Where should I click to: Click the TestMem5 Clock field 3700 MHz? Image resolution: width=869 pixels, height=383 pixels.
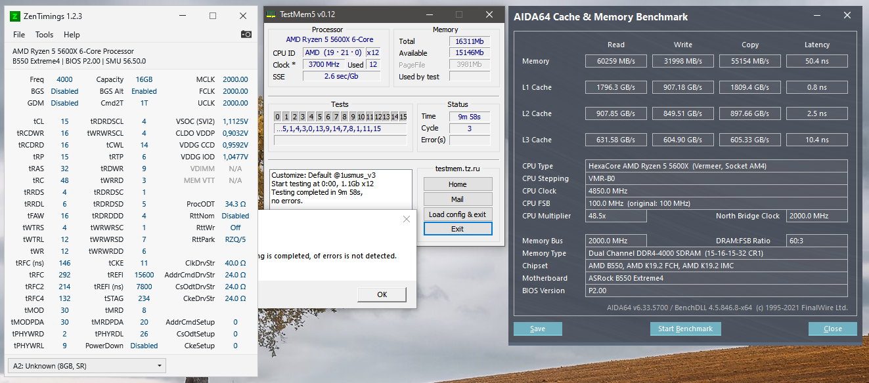pyautogui.click(x=324, y=64)
